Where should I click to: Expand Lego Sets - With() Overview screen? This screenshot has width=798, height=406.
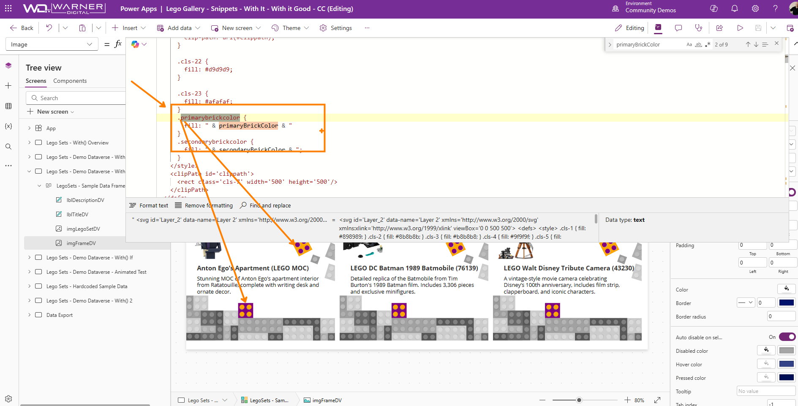pyautogui.click(x=29, y=142)
